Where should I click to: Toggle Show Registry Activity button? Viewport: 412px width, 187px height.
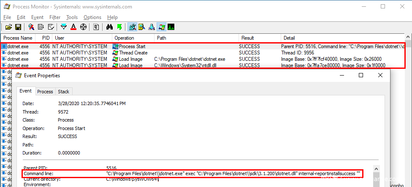132,27
